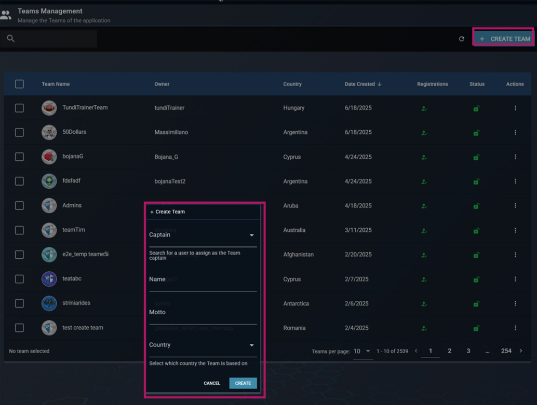This screenshot has width=537, height=405.
Task: Open the actions menu for test create team
Action: point(515,328)
